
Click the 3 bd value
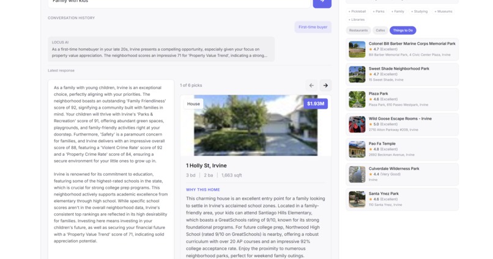click(x=191, y=175)
